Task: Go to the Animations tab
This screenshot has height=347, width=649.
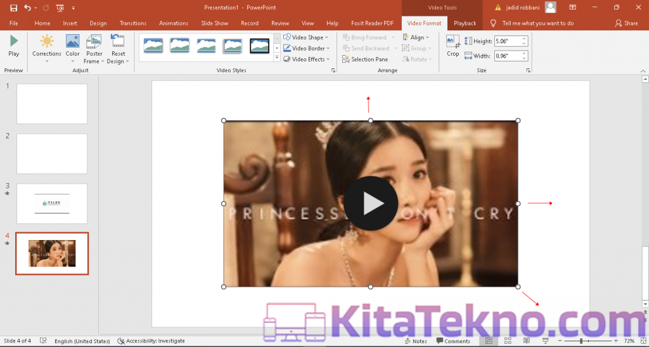Action: [x=174, y=23]
